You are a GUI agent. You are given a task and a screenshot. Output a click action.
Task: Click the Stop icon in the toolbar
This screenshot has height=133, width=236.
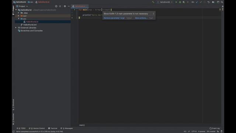coord(188,2)
